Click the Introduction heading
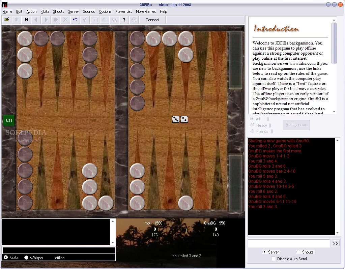Image resolution: width=345 pixels, height=269 pixels. 277,29
